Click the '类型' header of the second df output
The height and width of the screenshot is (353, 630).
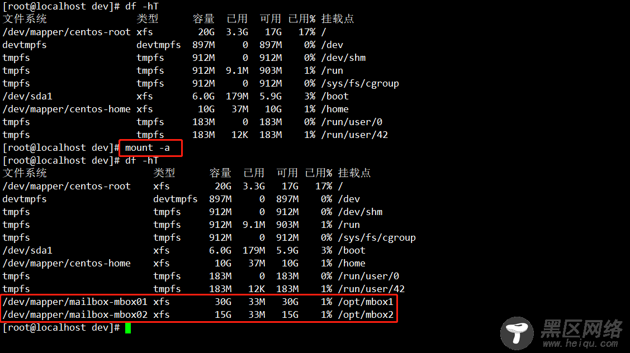[x=164, y=173]
